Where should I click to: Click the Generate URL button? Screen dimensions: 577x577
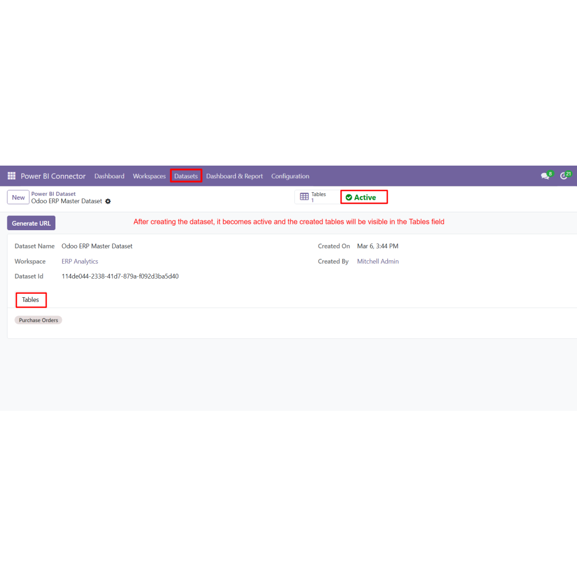[x=31, y=223]
